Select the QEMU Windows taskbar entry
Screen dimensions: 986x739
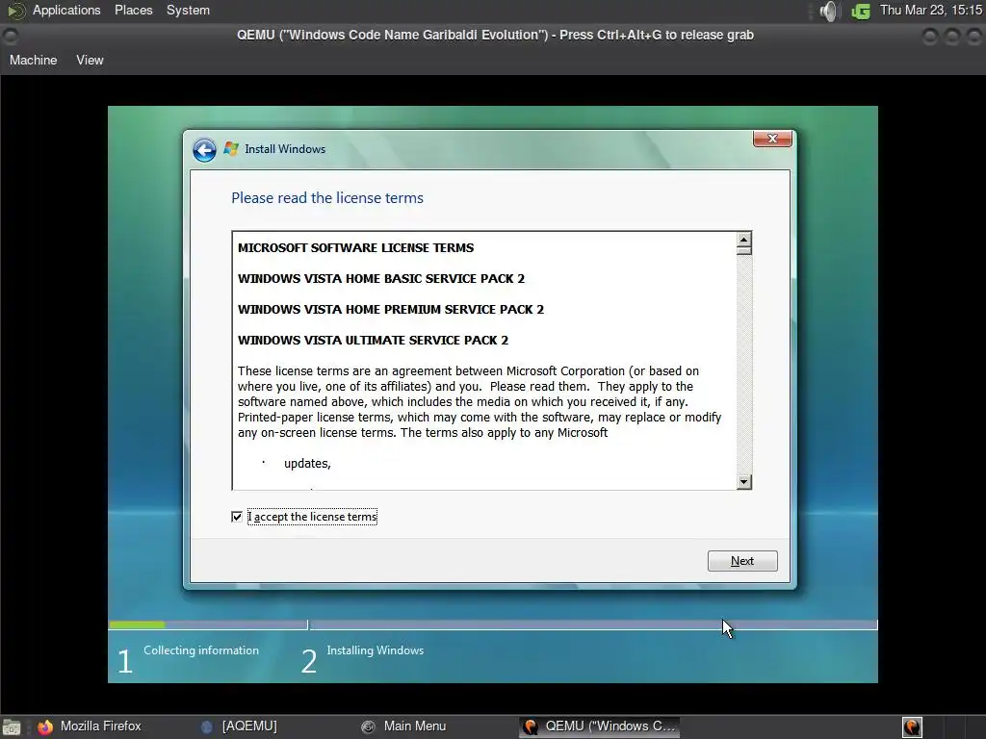pyautogui.click(x=599, y=726)
